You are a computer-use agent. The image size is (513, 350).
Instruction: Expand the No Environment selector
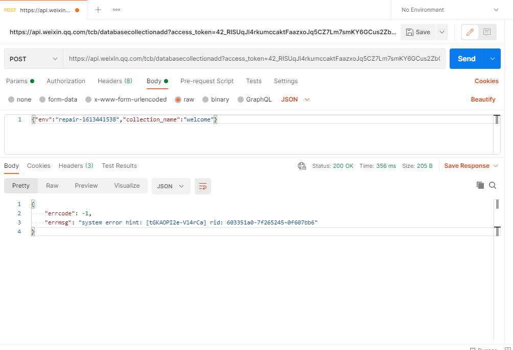450,10
